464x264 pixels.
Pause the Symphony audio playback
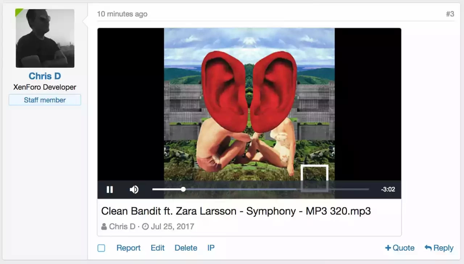click(x=109, y=189)
